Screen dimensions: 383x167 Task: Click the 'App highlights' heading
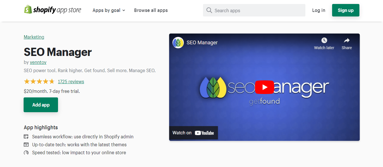(x=41, y=128)
